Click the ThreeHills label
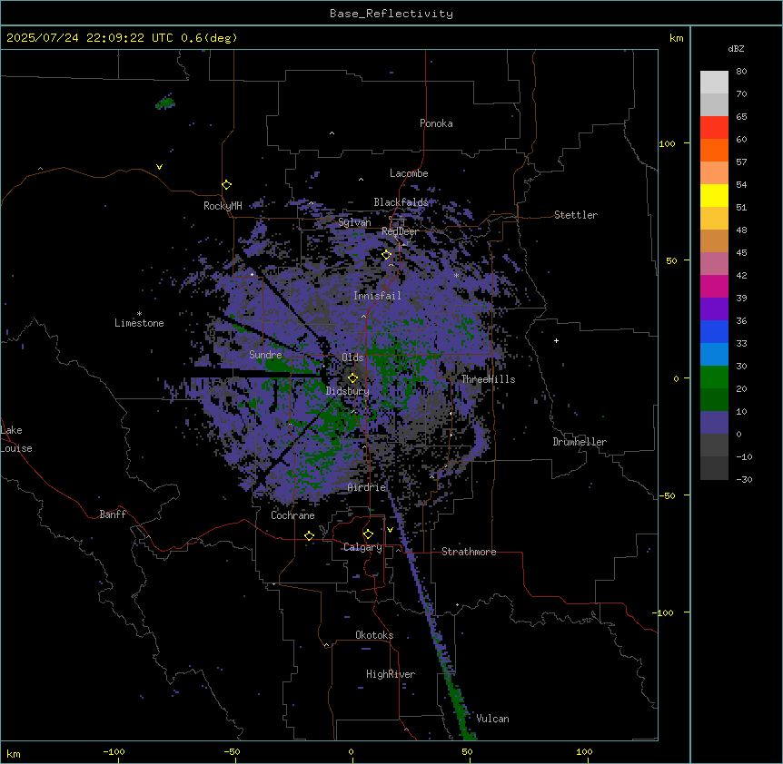The height and width of the screenshot is (764, 783). [488, 379]
